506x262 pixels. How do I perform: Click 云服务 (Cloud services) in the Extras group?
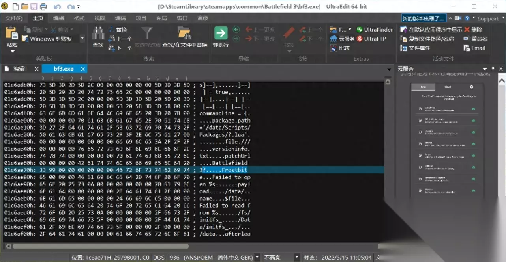click(x=342, y=39)
